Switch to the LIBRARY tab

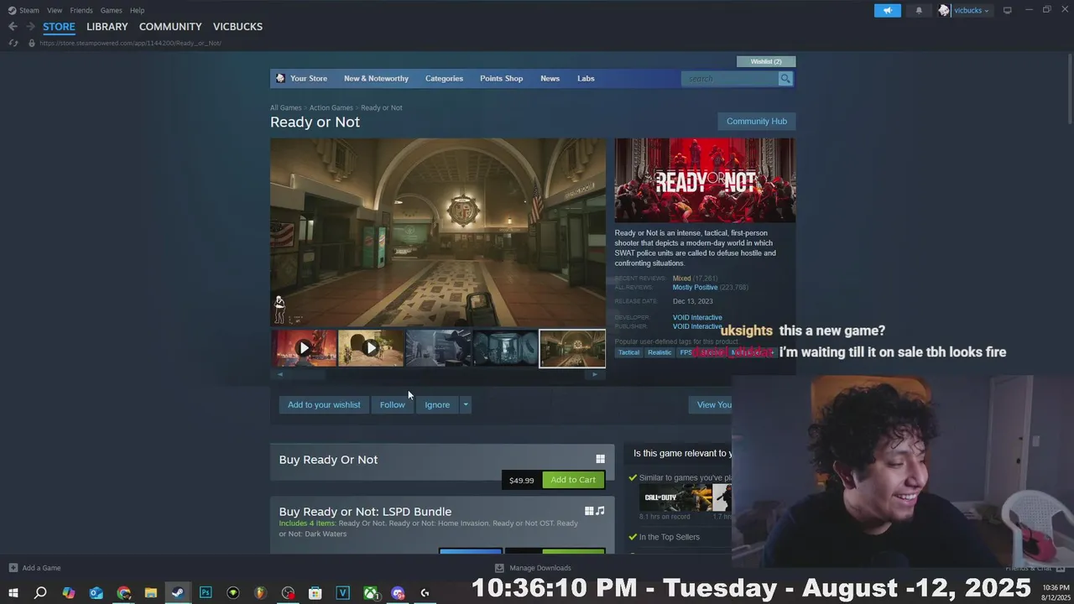107,27
